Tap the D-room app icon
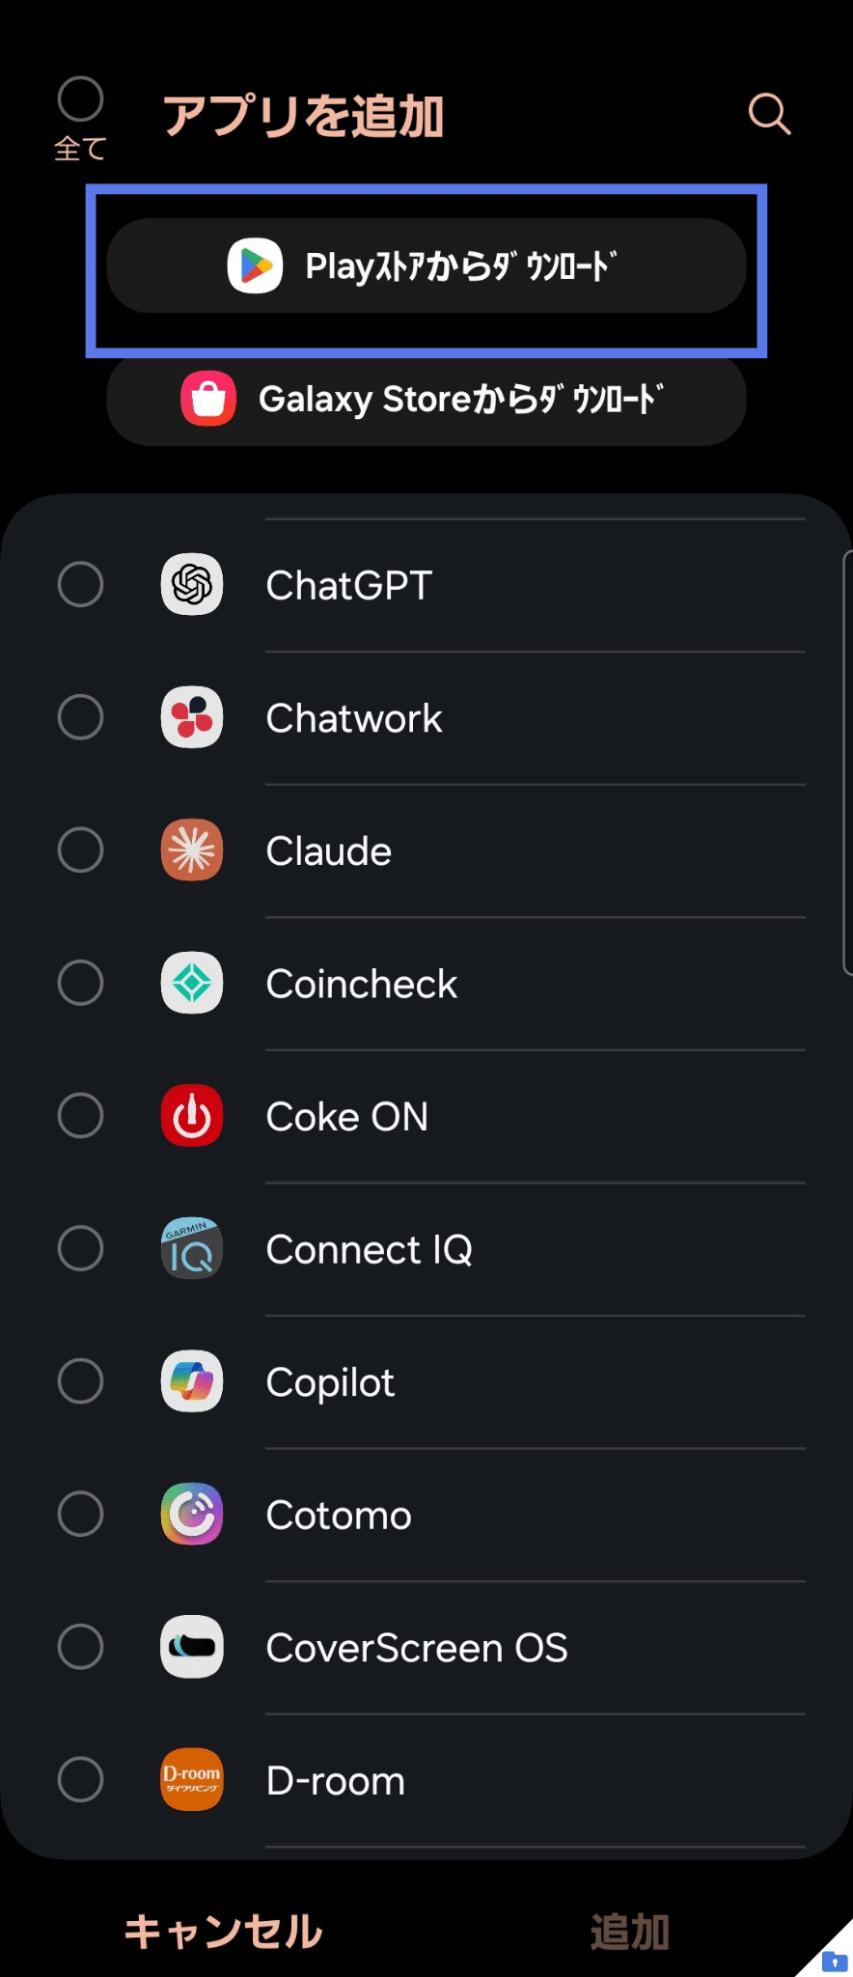Image resolution: width=853 pixels, height=1977 pixels. (192, 1780)
